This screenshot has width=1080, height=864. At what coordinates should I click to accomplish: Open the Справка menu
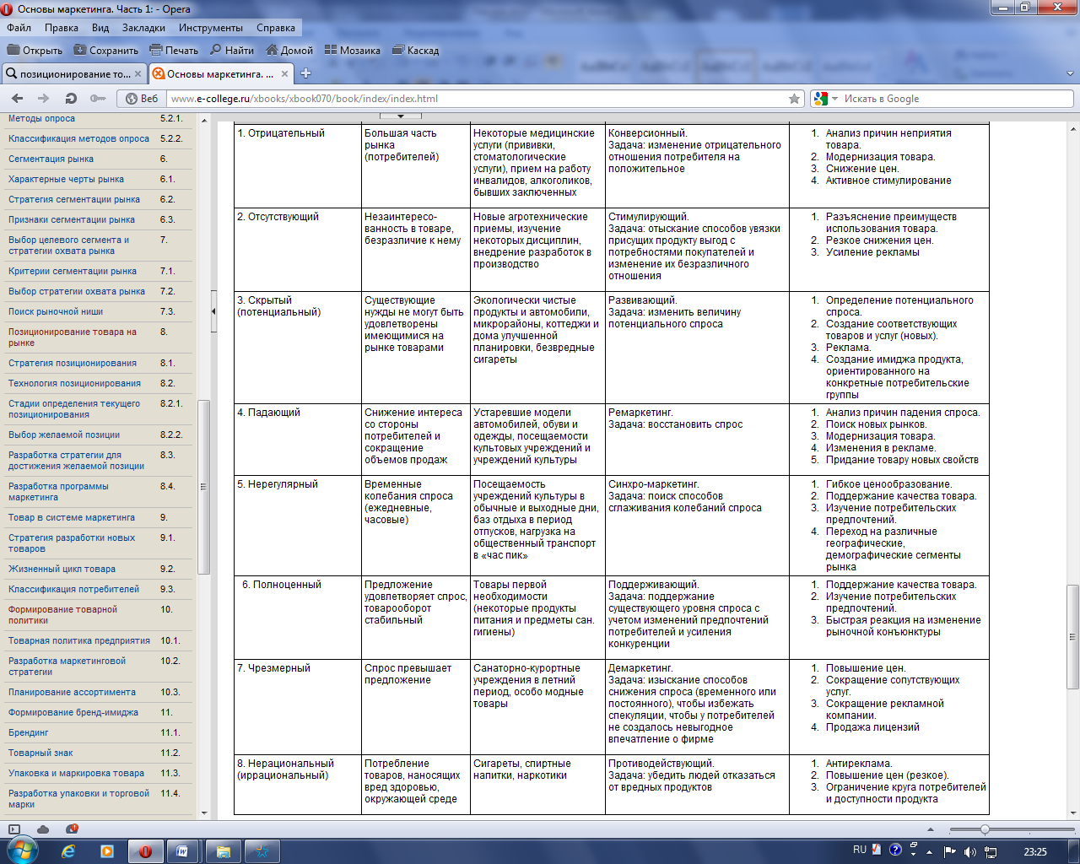[276, 28]
